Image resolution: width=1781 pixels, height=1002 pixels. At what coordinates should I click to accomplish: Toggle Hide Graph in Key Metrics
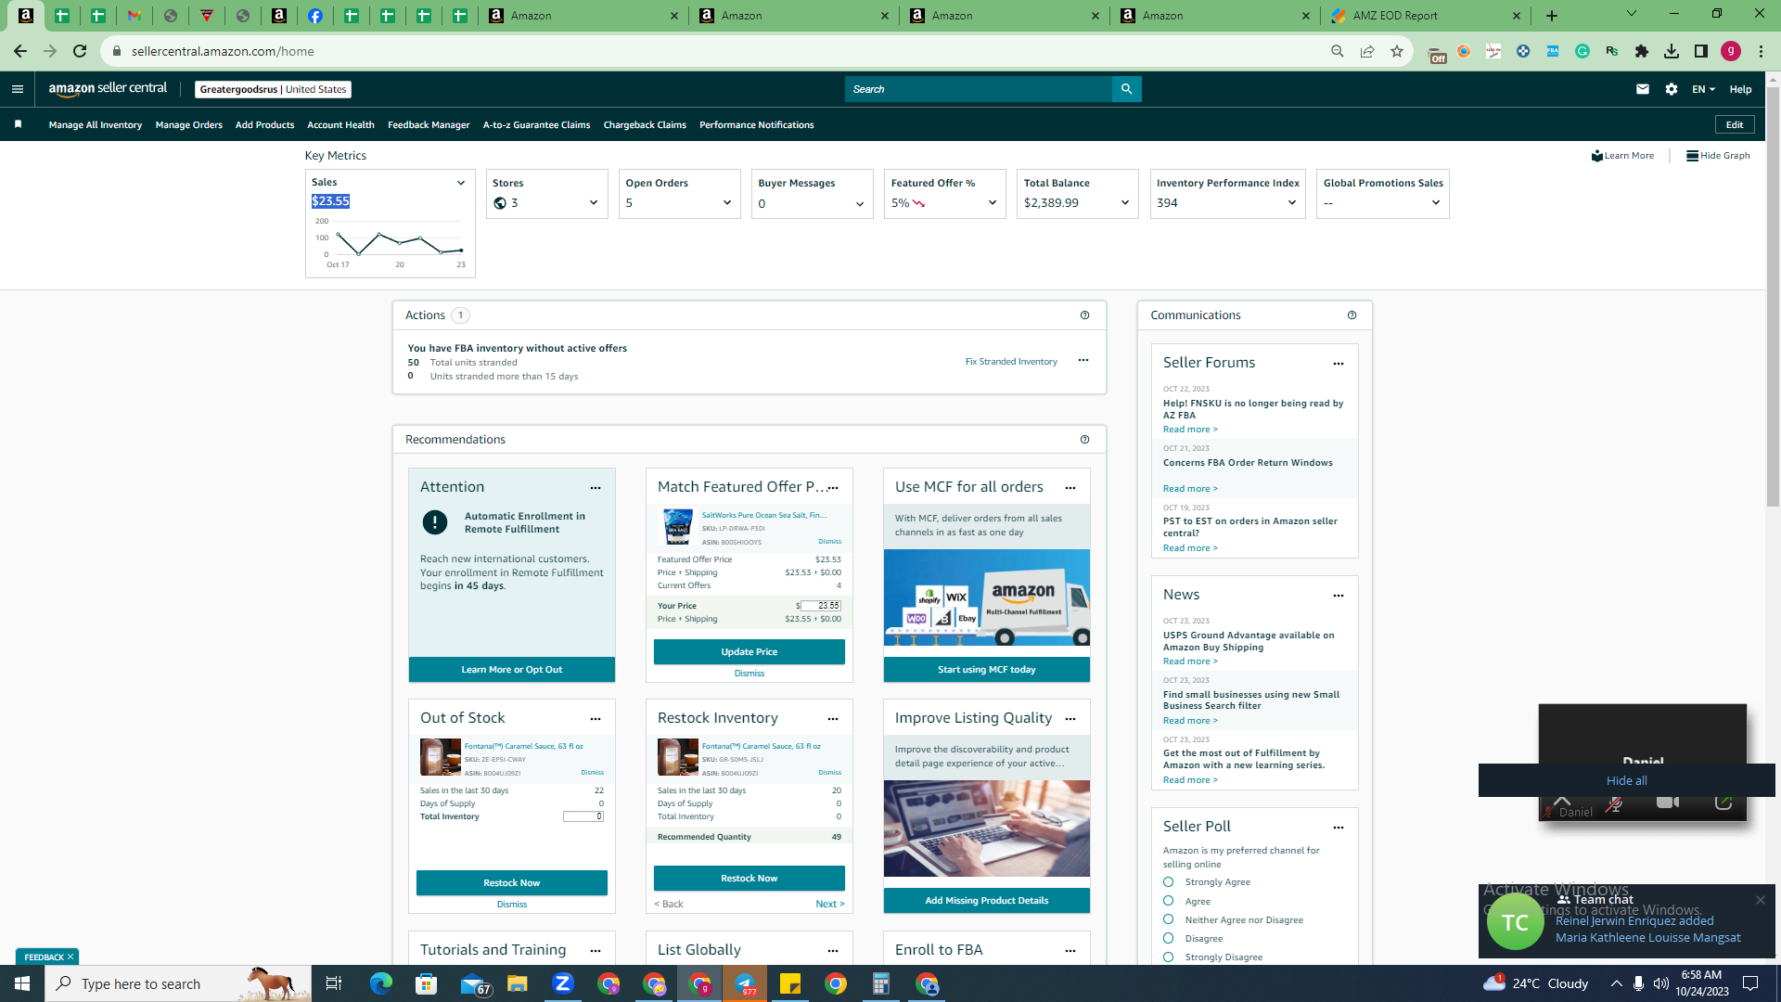(1718, 156)
